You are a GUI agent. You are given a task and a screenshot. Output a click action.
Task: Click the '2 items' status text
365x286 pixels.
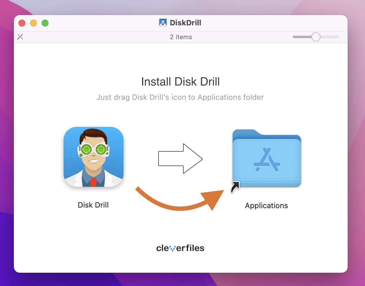181,37
